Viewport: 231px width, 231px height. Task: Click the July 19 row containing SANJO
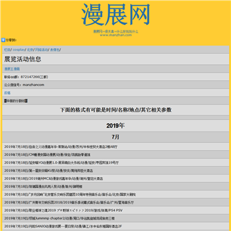(x=116, y=227)
